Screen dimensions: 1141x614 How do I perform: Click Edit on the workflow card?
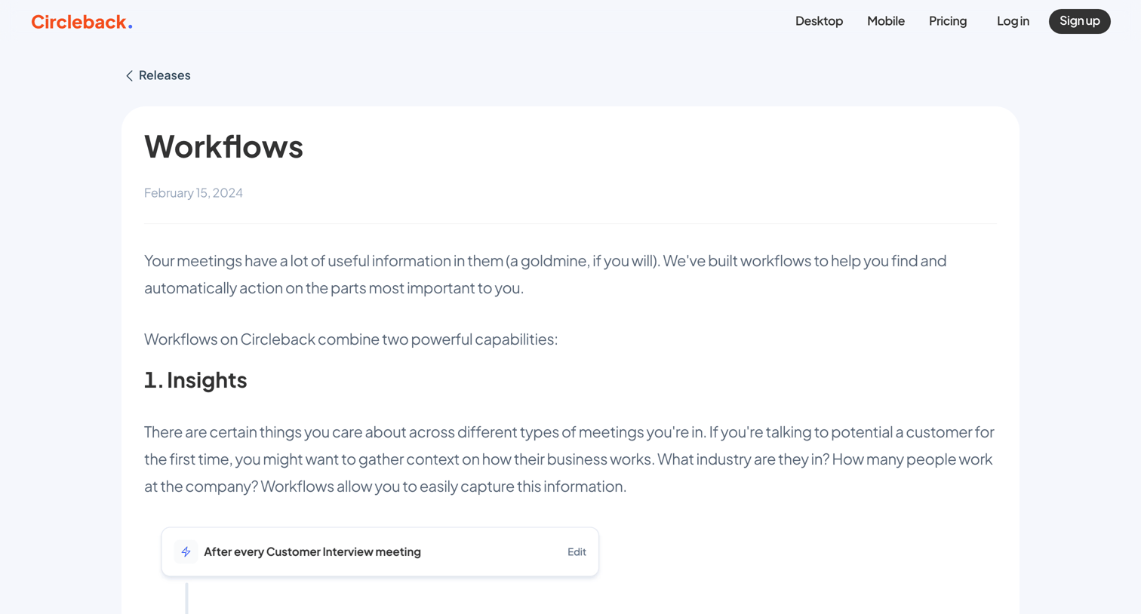coord(577,552)
